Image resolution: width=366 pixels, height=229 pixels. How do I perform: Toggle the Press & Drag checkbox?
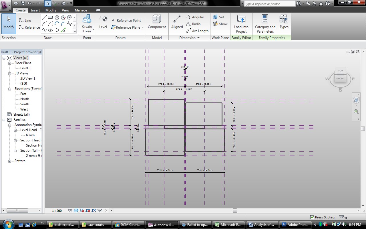(x=312, y=217)
